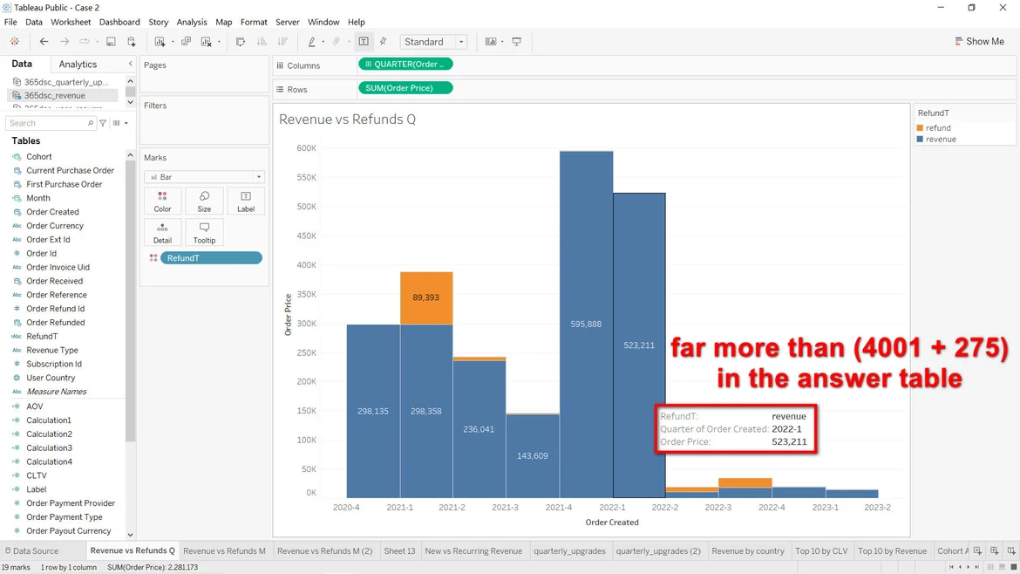Click the Show Me button
This screenshot has height=574, width=1020.
tap(979, 42)
